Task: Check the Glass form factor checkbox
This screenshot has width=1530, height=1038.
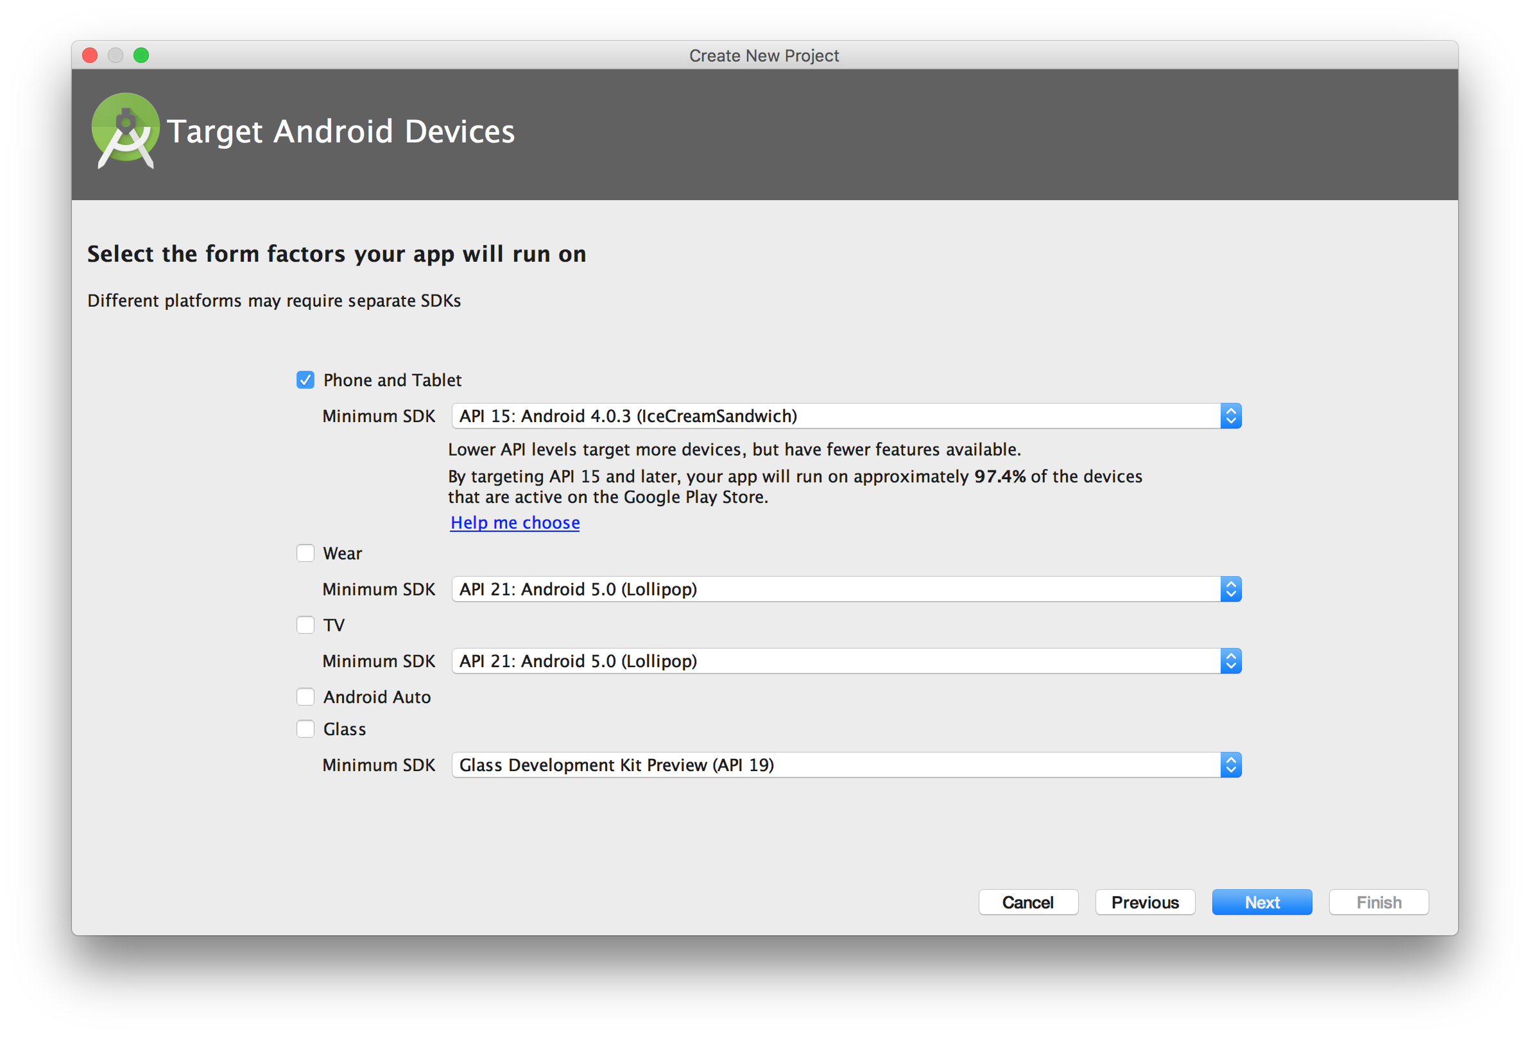Action: [x=305, y=729]
